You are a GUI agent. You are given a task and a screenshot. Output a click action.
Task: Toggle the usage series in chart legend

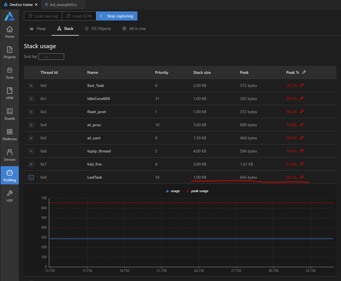click(173, 191)
